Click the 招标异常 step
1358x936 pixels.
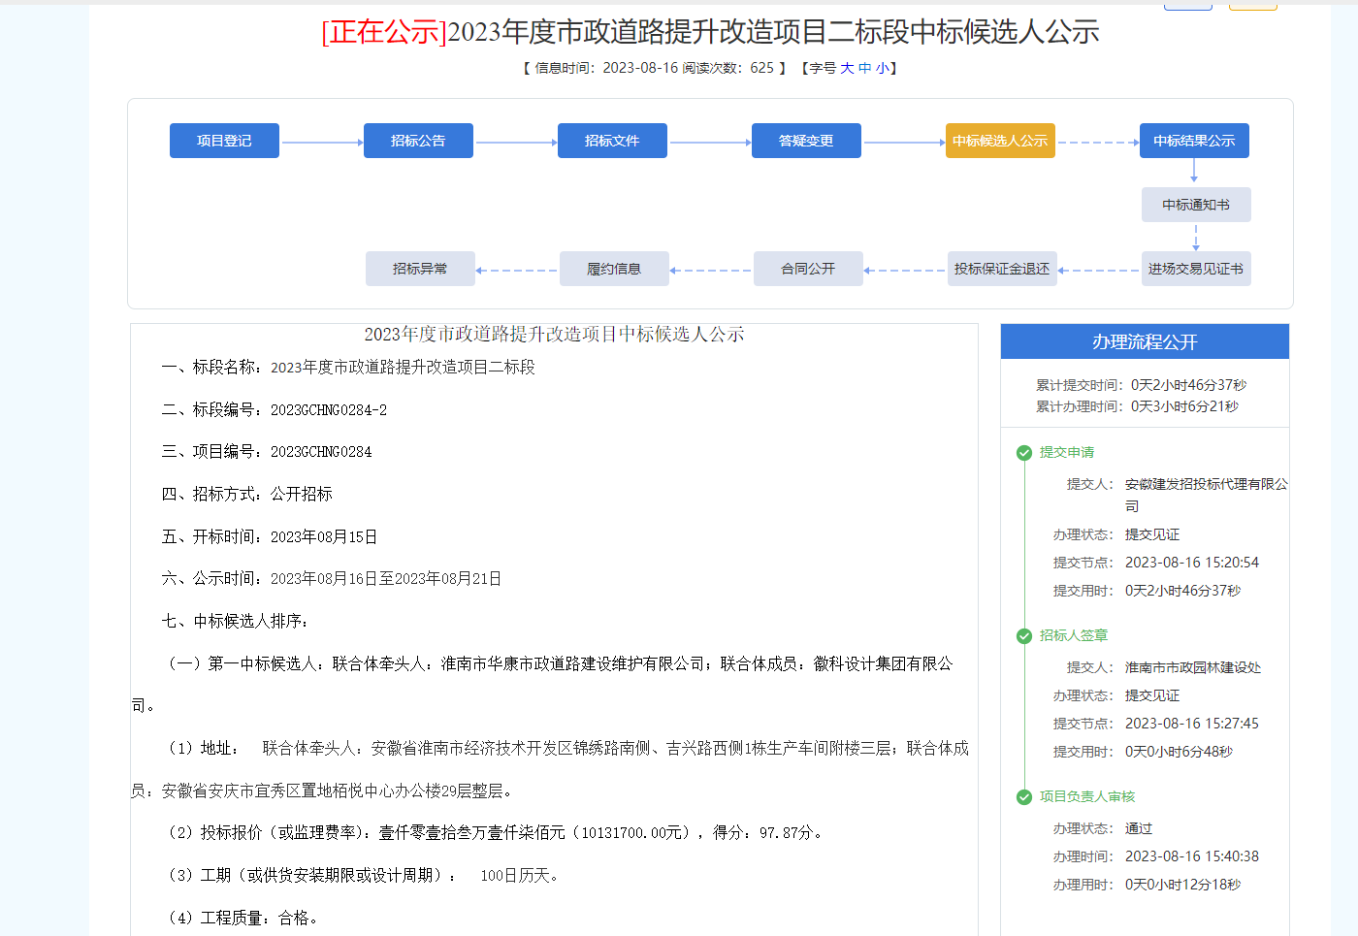point(420,269)
